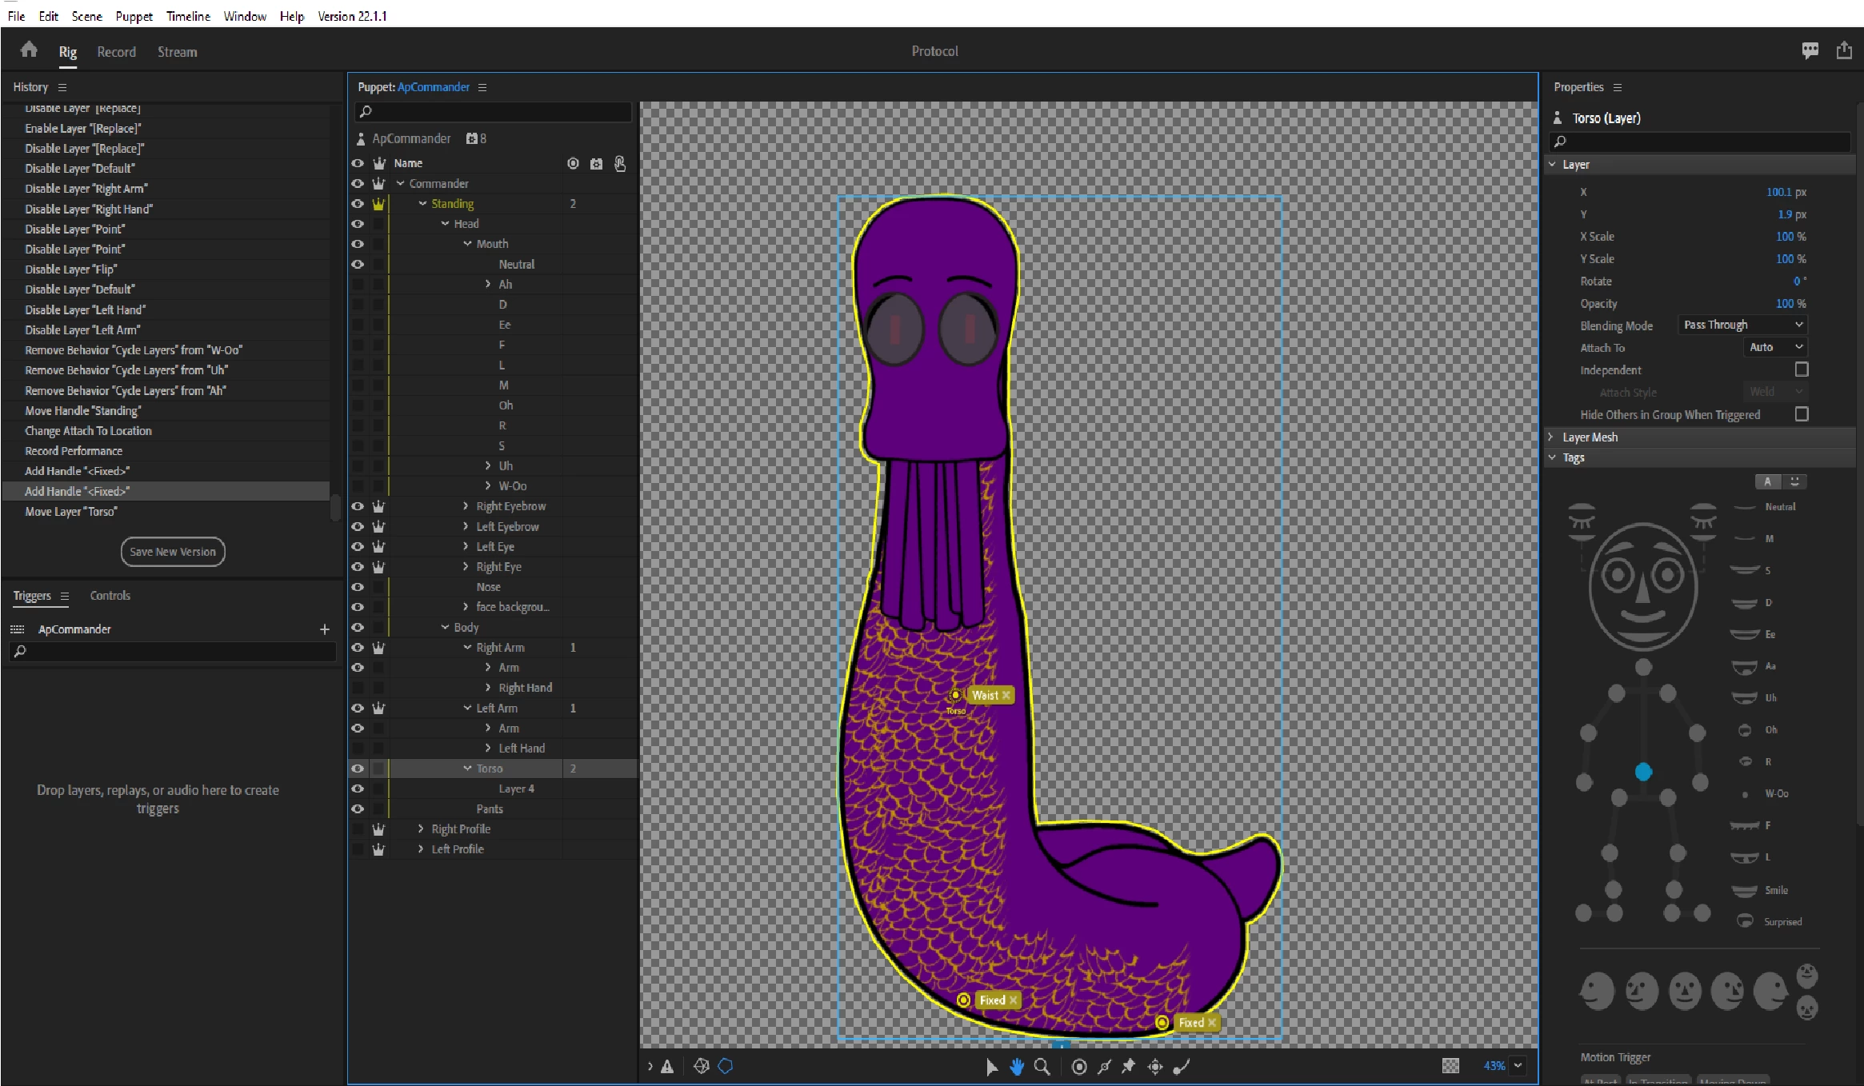Viewport: 1864px width, 1086px height.
Task: Open the Controls panel tab
Action: (110, 596)
